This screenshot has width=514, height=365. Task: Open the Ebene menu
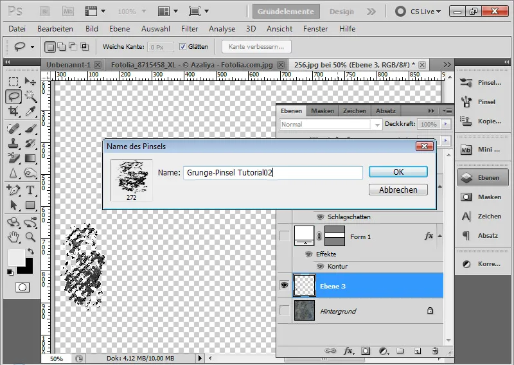[120, 29]
